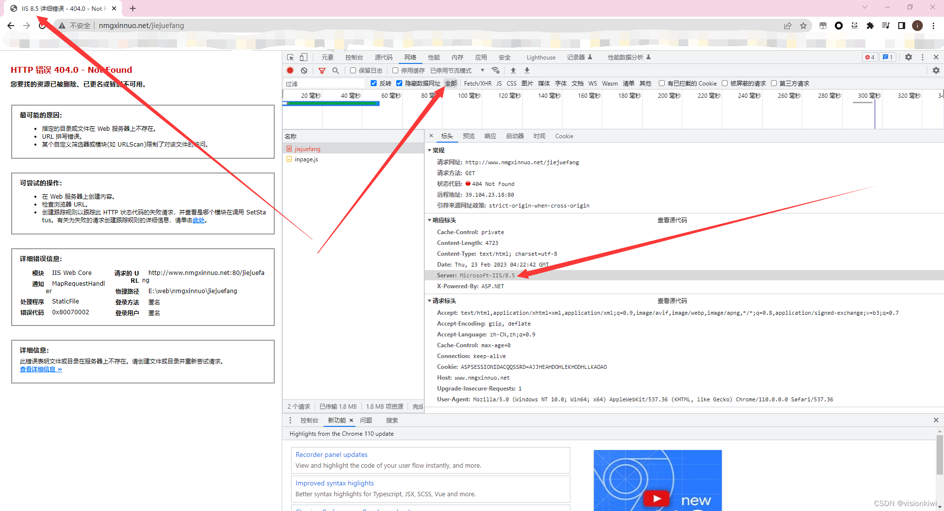Toggle the 停用缓存 checkbox

click(395, 70)
